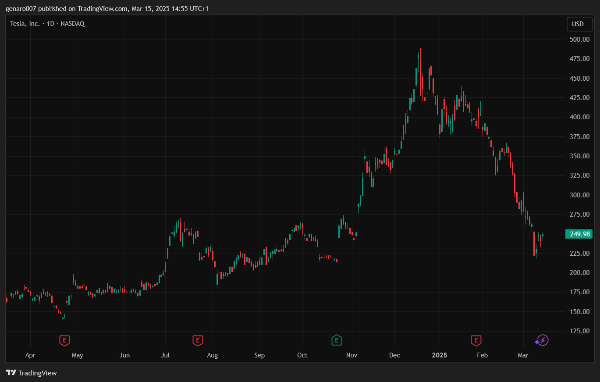Open the USD currency selector

coord(579,24)
